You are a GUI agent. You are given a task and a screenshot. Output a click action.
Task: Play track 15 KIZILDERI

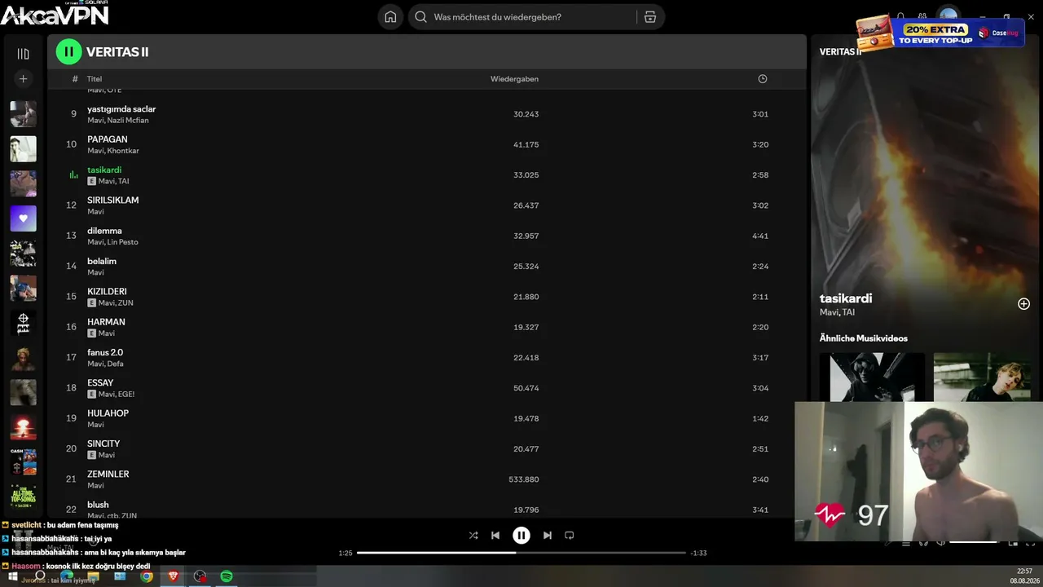(x=427, y=297)
